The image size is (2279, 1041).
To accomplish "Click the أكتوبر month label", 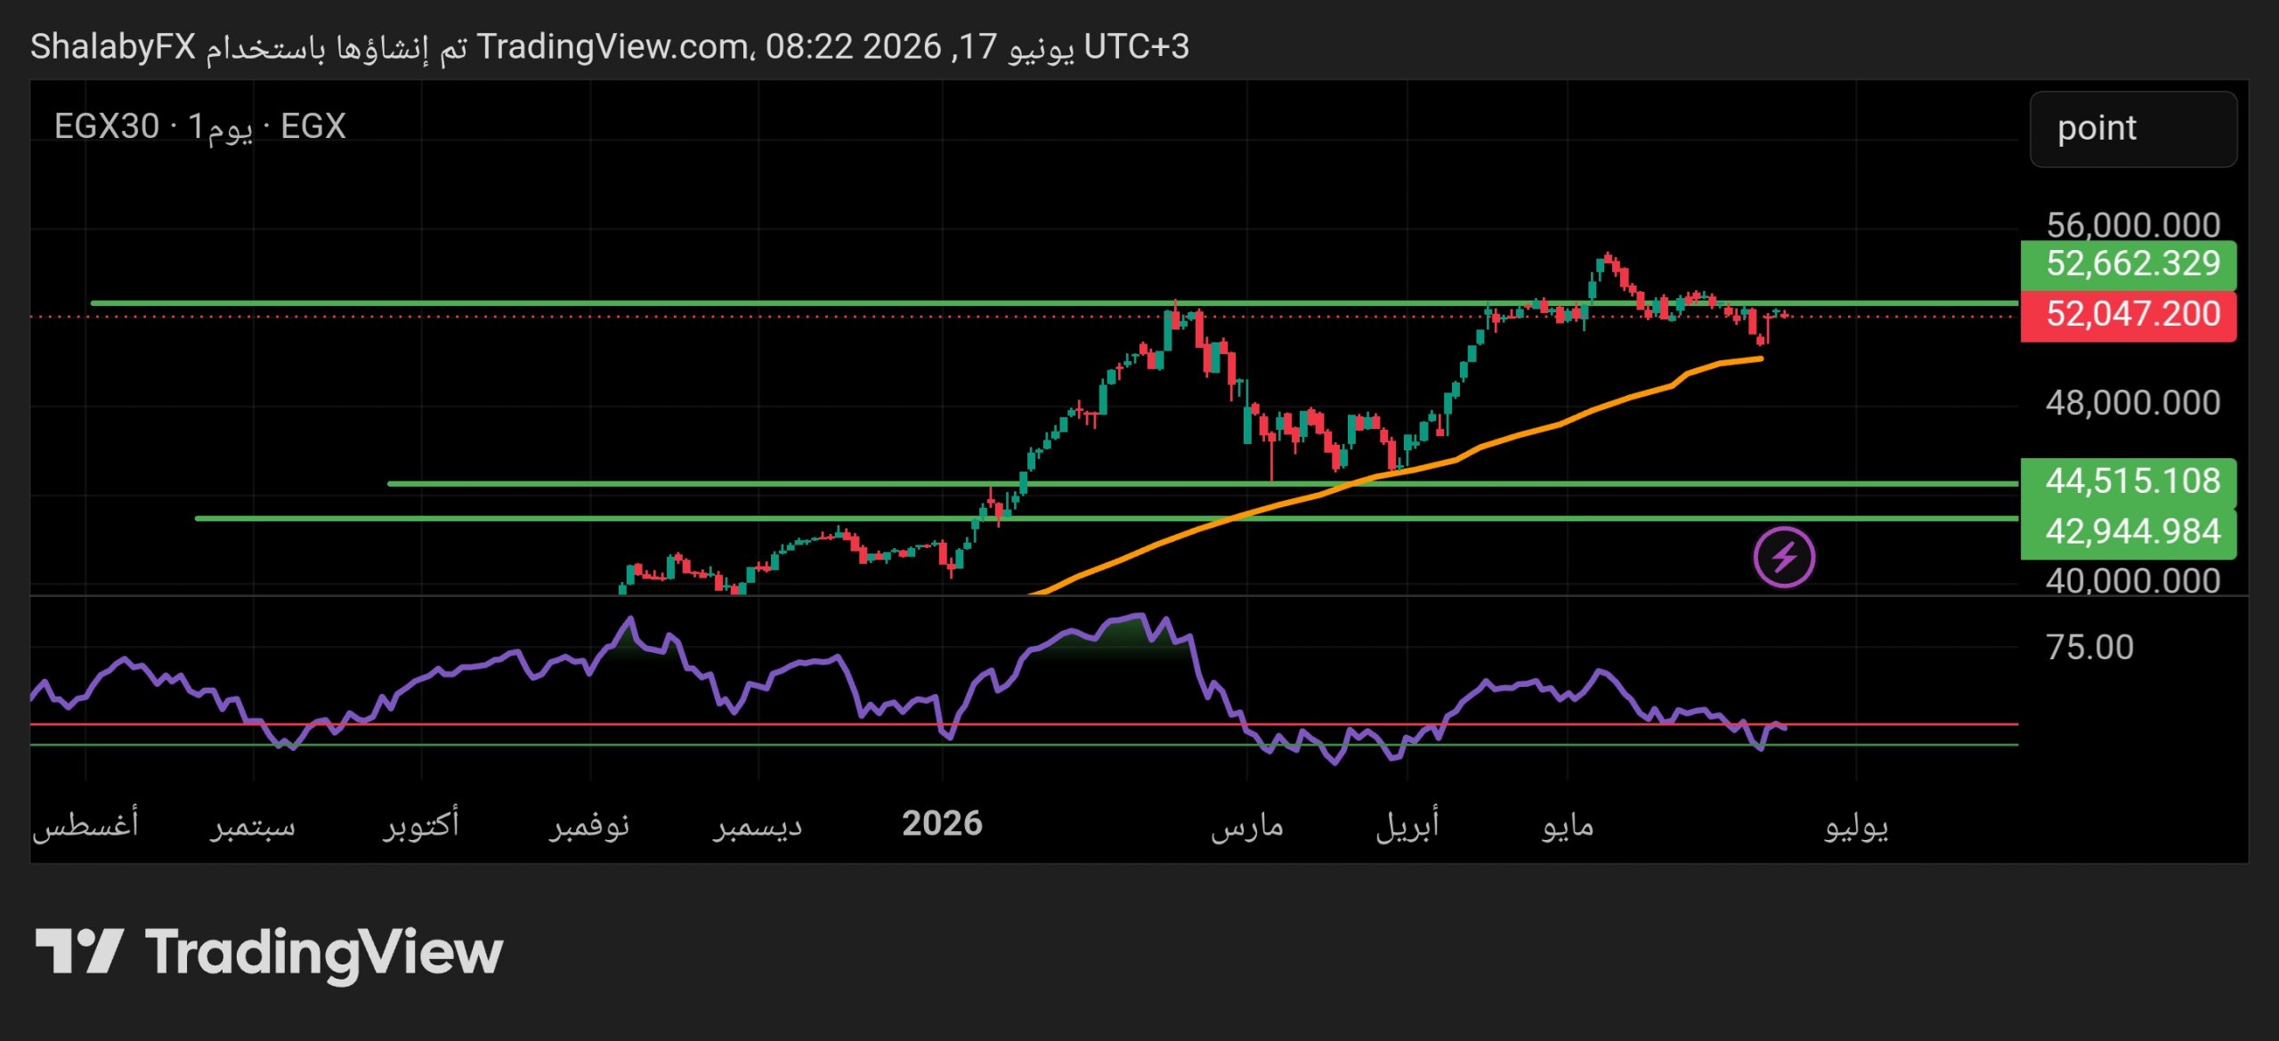I will point(421,824).
